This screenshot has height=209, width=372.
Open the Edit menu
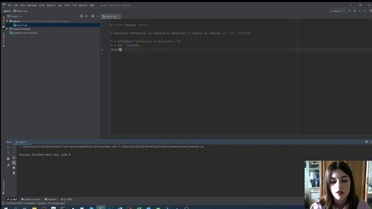pyautogui.click(x=16, y=5)
